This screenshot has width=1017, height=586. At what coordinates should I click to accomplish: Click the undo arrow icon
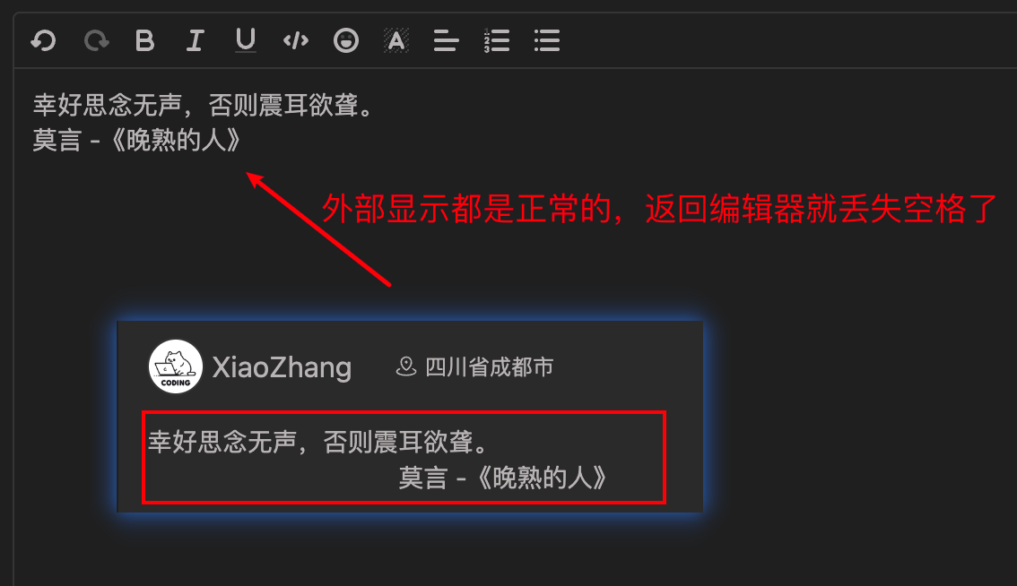[43, 40]
